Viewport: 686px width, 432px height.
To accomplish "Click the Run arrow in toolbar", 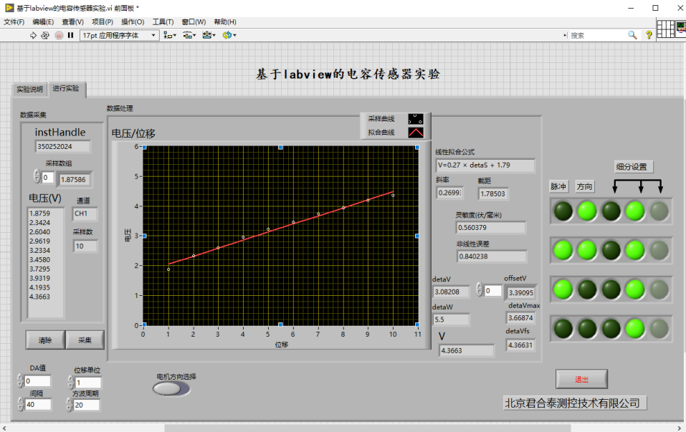I will click(33, 35).
